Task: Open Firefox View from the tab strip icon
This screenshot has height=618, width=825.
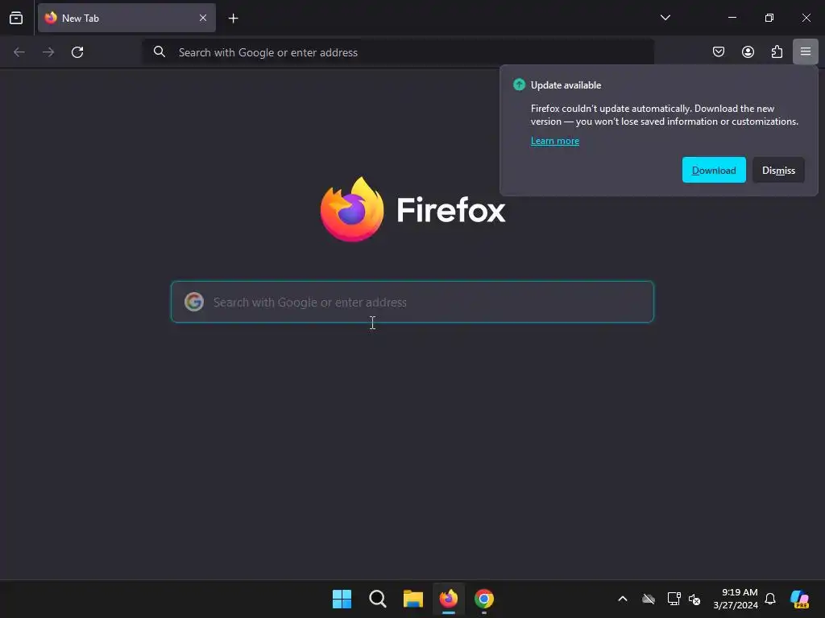Action: [16, 19]
